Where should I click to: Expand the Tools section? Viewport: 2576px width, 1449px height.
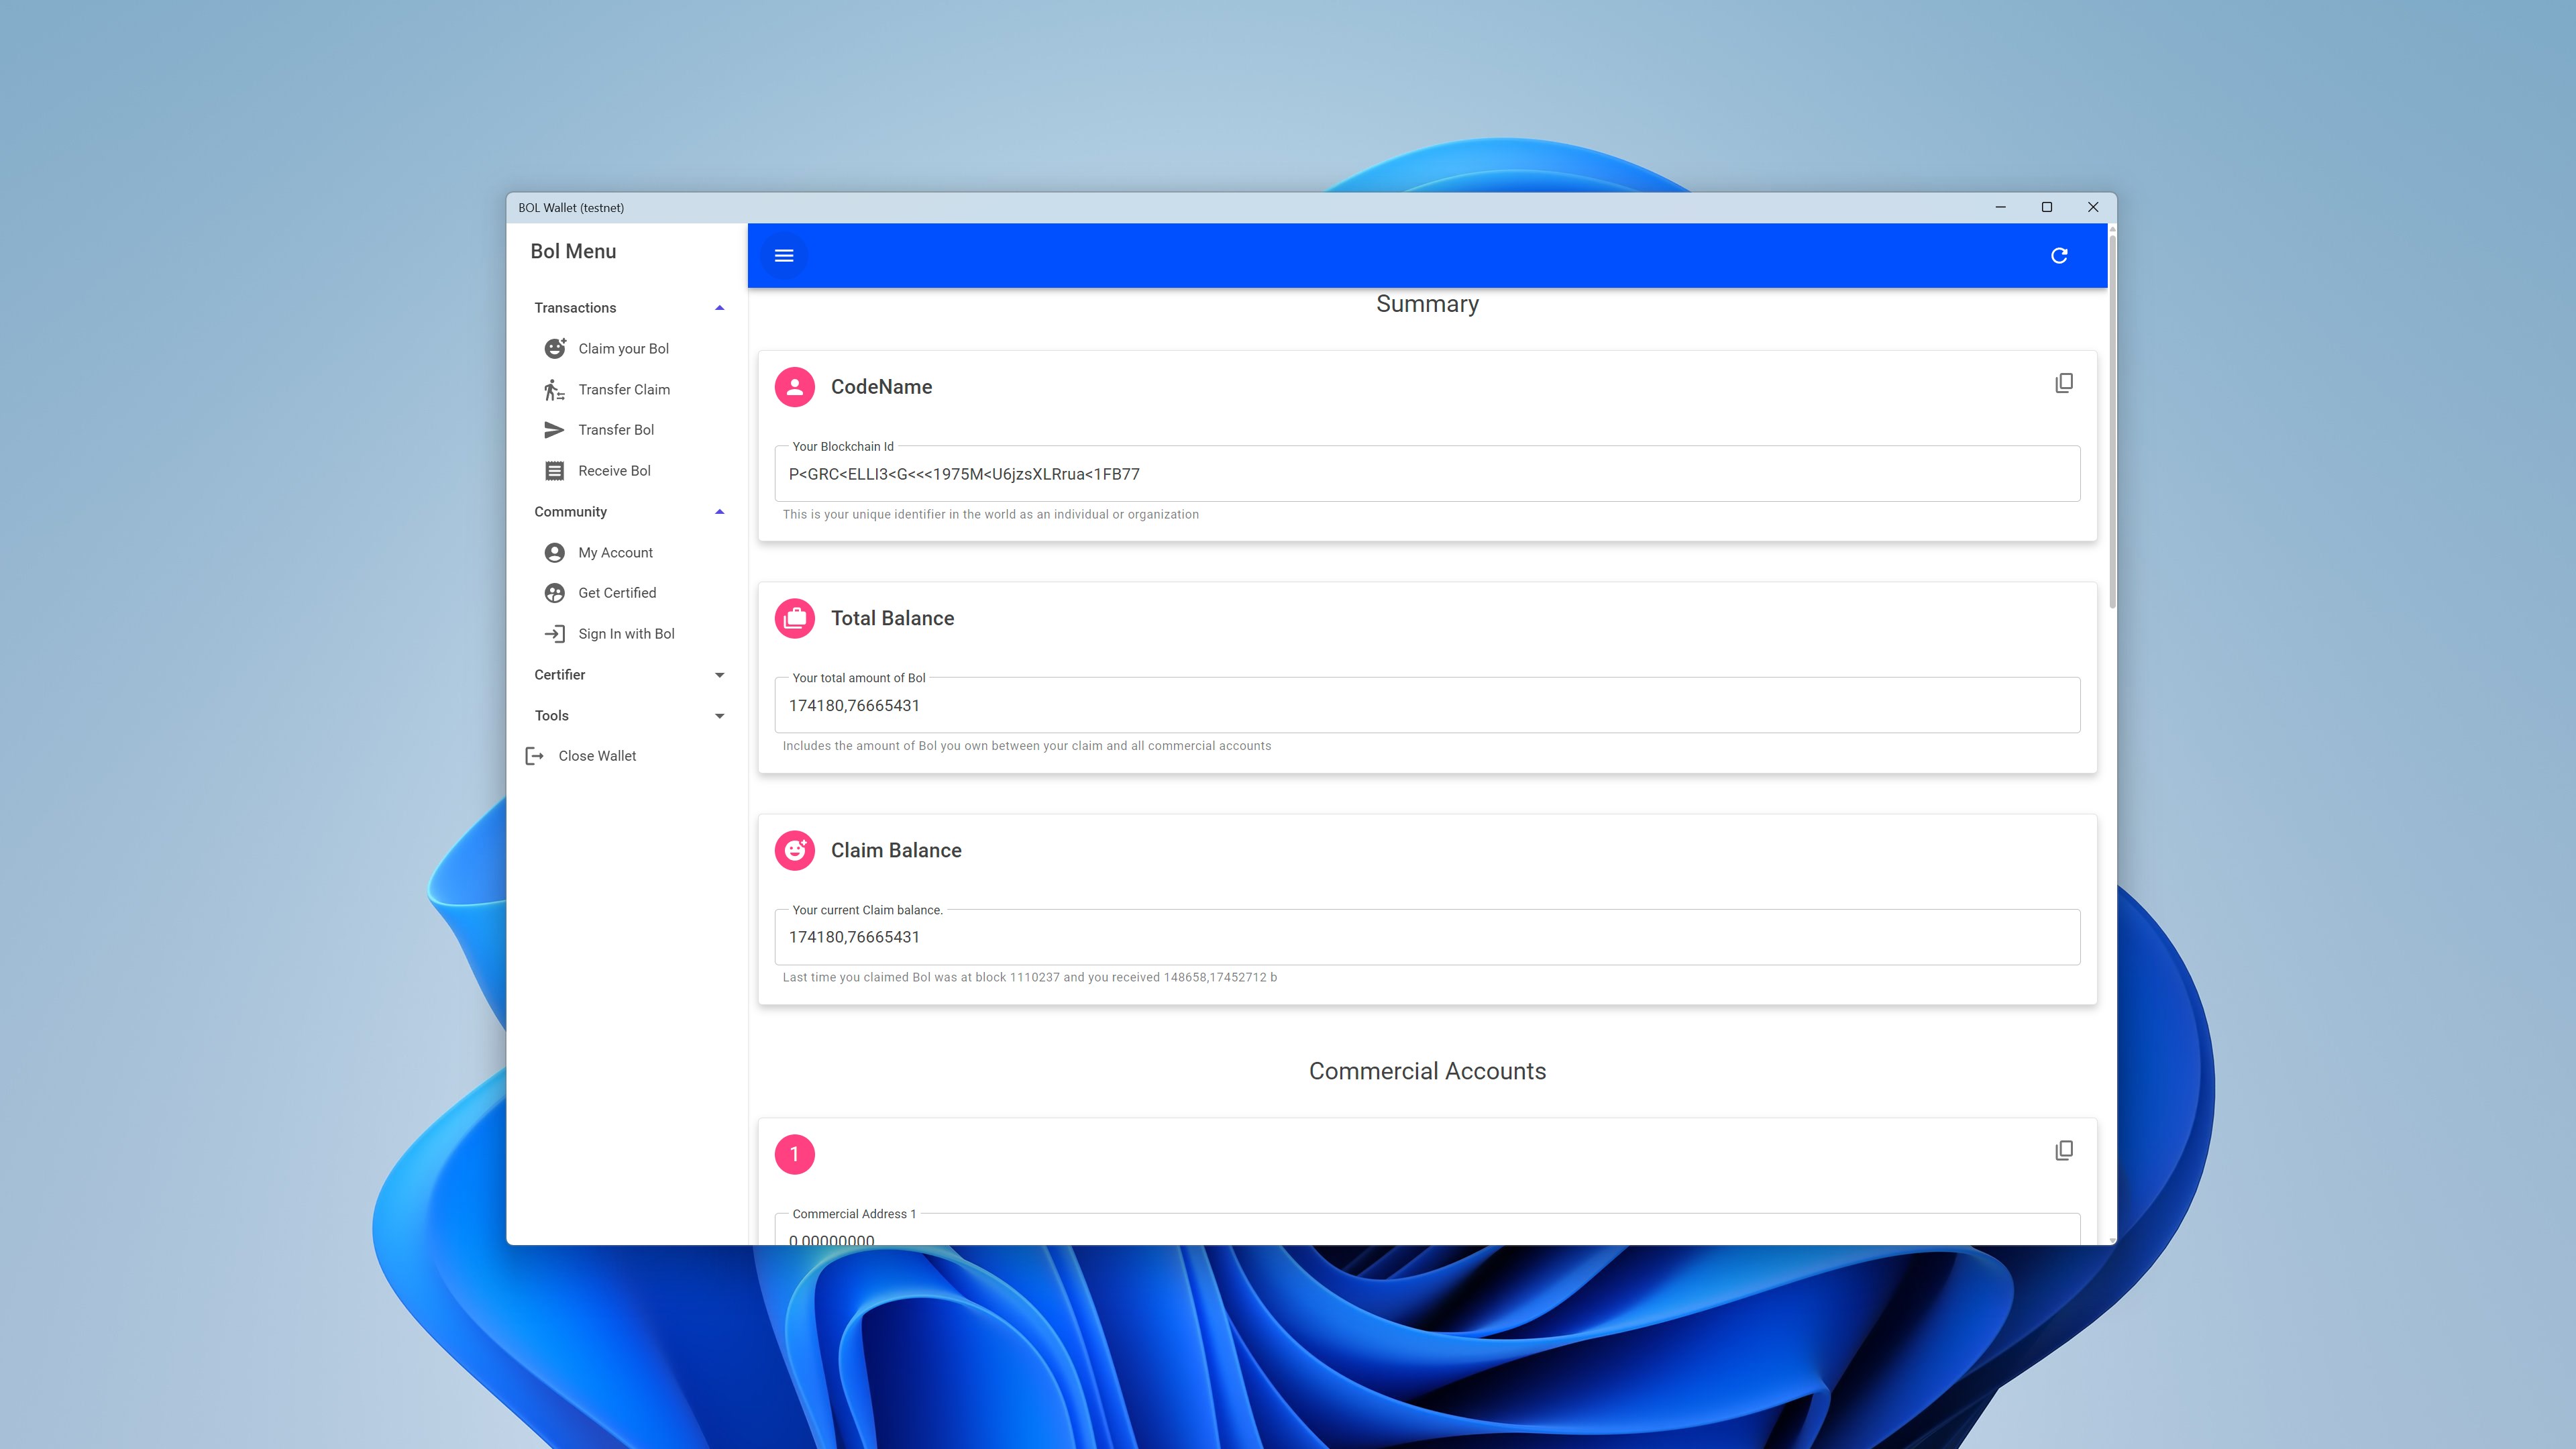pos(719,716)
